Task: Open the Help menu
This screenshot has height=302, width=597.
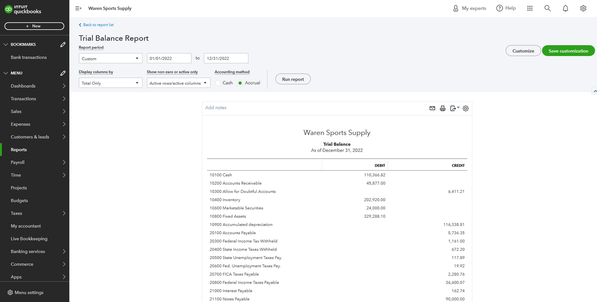Action: 506,8
